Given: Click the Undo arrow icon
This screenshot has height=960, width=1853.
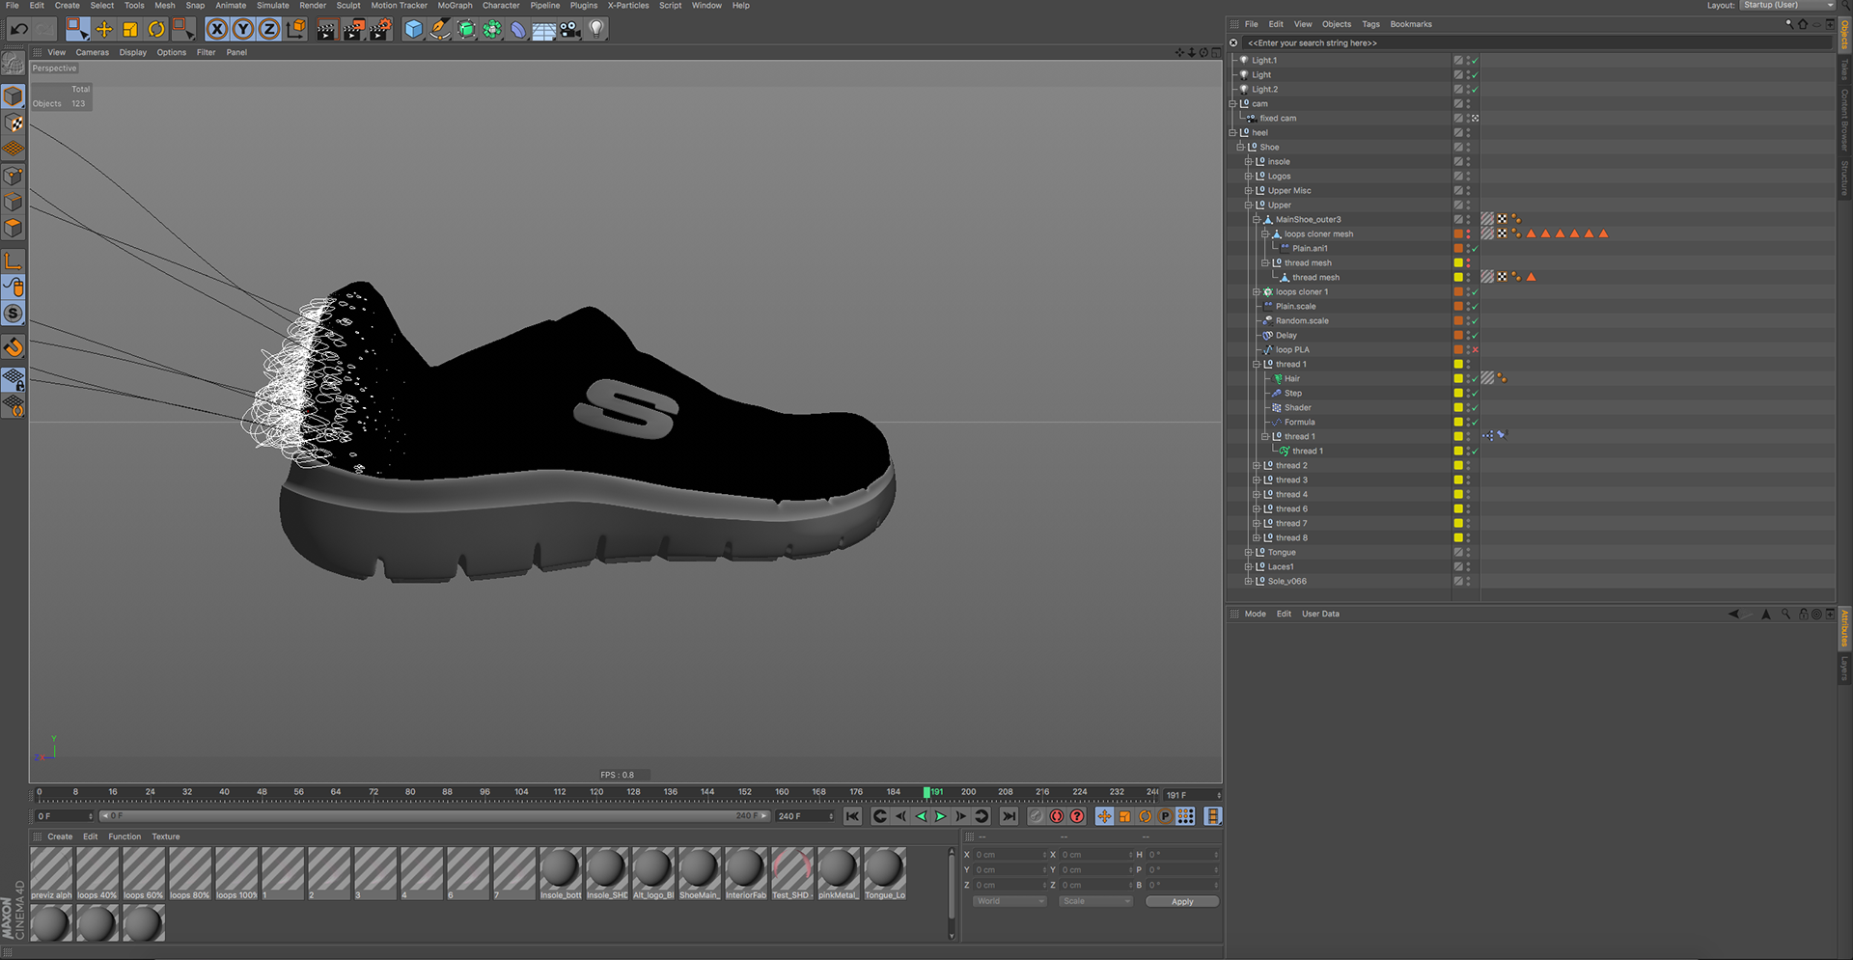Looking at the screenshot, I should (x=18, y=29).
